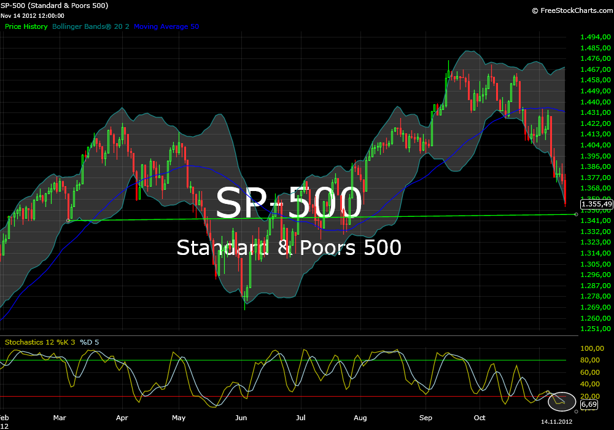Click the SP-500 chart title text

pos(55,6)
